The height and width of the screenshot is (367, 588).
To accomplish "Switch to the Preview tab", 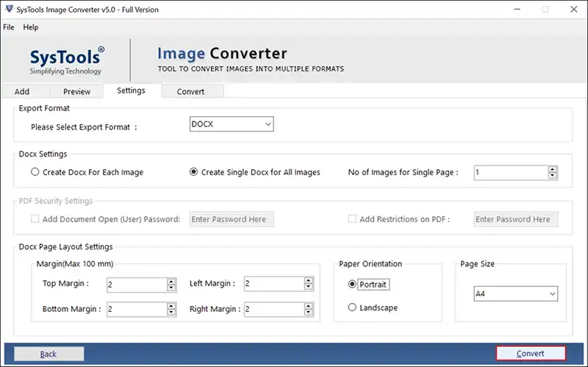I will pos(76,91).
